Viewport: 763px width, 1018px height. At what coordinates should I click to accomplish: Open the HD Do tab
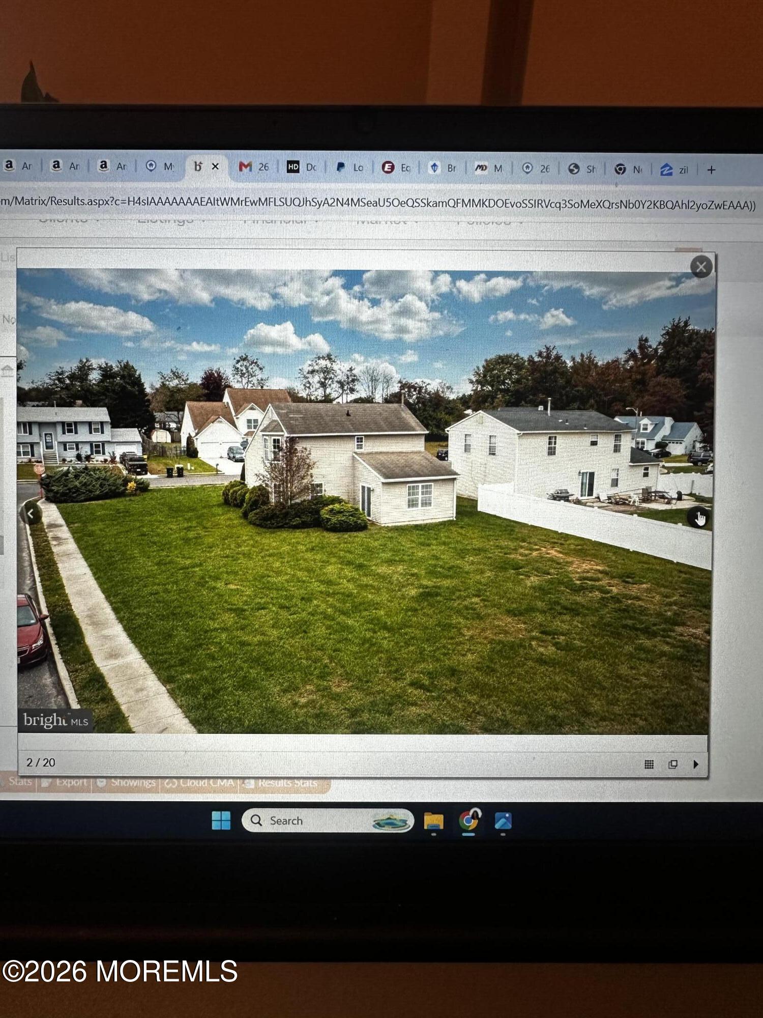302,167
